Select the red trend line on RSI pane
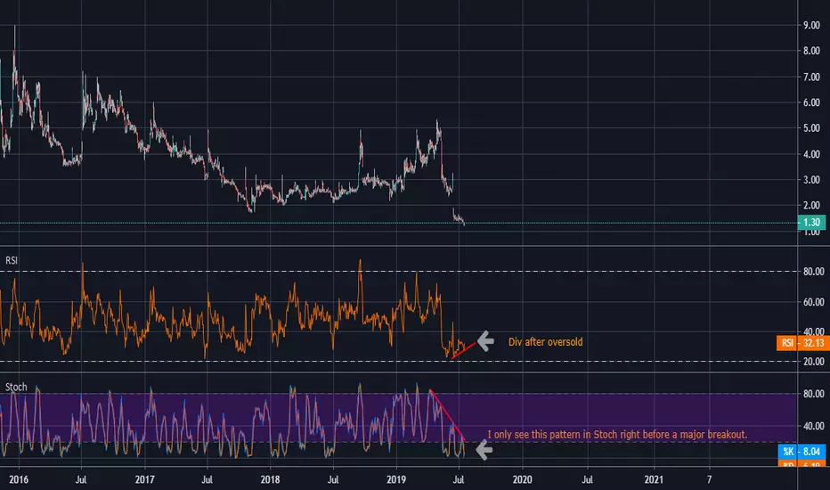 [464, 351]
